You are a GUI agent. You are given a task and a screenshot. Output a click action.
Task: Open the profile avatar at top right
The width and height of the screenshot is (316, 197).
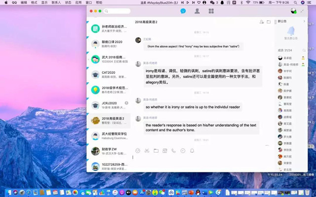294,11
